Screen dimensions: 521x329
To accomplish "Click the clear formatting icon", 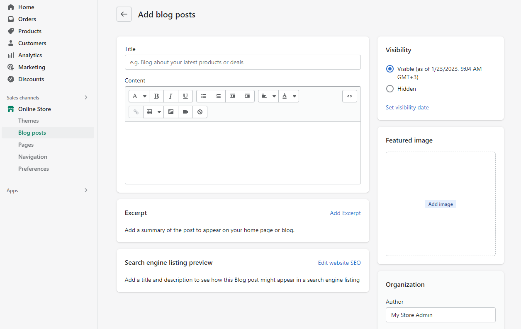I will tap(200, 112).
